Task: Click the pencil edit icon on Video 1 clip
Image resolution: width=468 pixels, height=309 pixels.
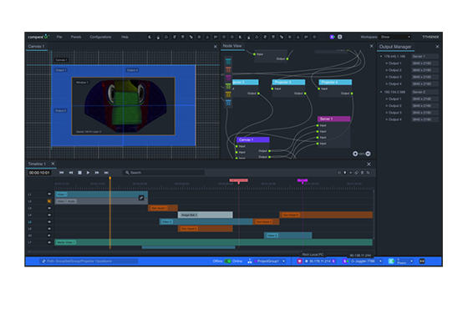Action: click(141, 198)
